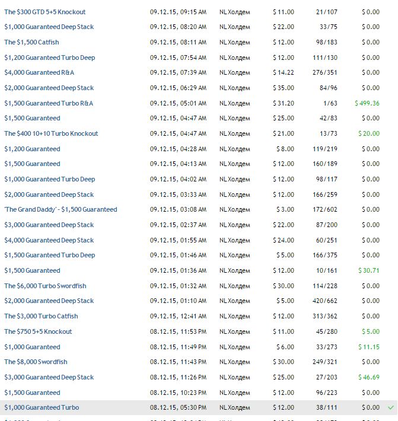Select The $3,000 Turbo Catfish link
The width and height of the screenshot is (398, 421).
coord(41,316)
